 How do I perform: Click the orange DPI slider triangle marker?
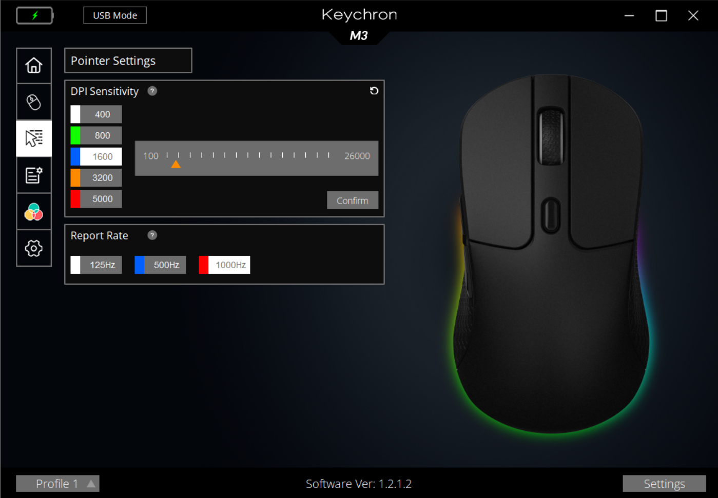click(x=176, y=164)
